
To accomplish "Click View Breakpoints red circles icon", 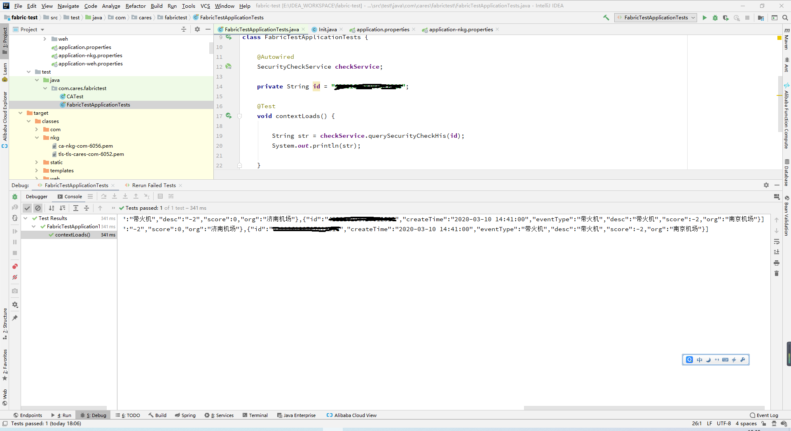I will coord(15,266).
